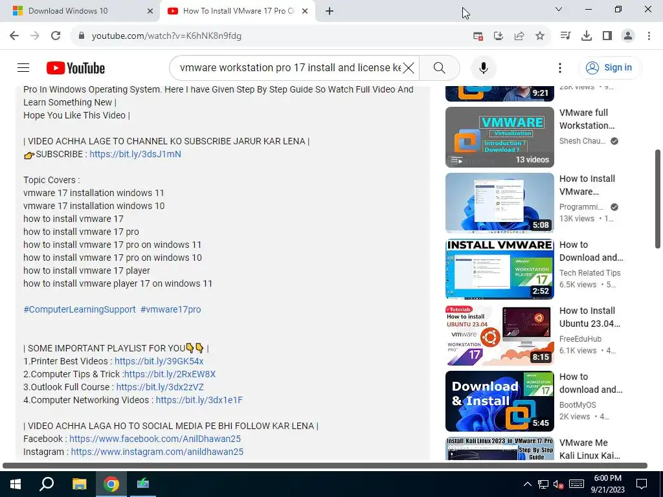The image size is (663, 497).
Task: Expand the tab search chevron
Action: [x=559, y=9]
